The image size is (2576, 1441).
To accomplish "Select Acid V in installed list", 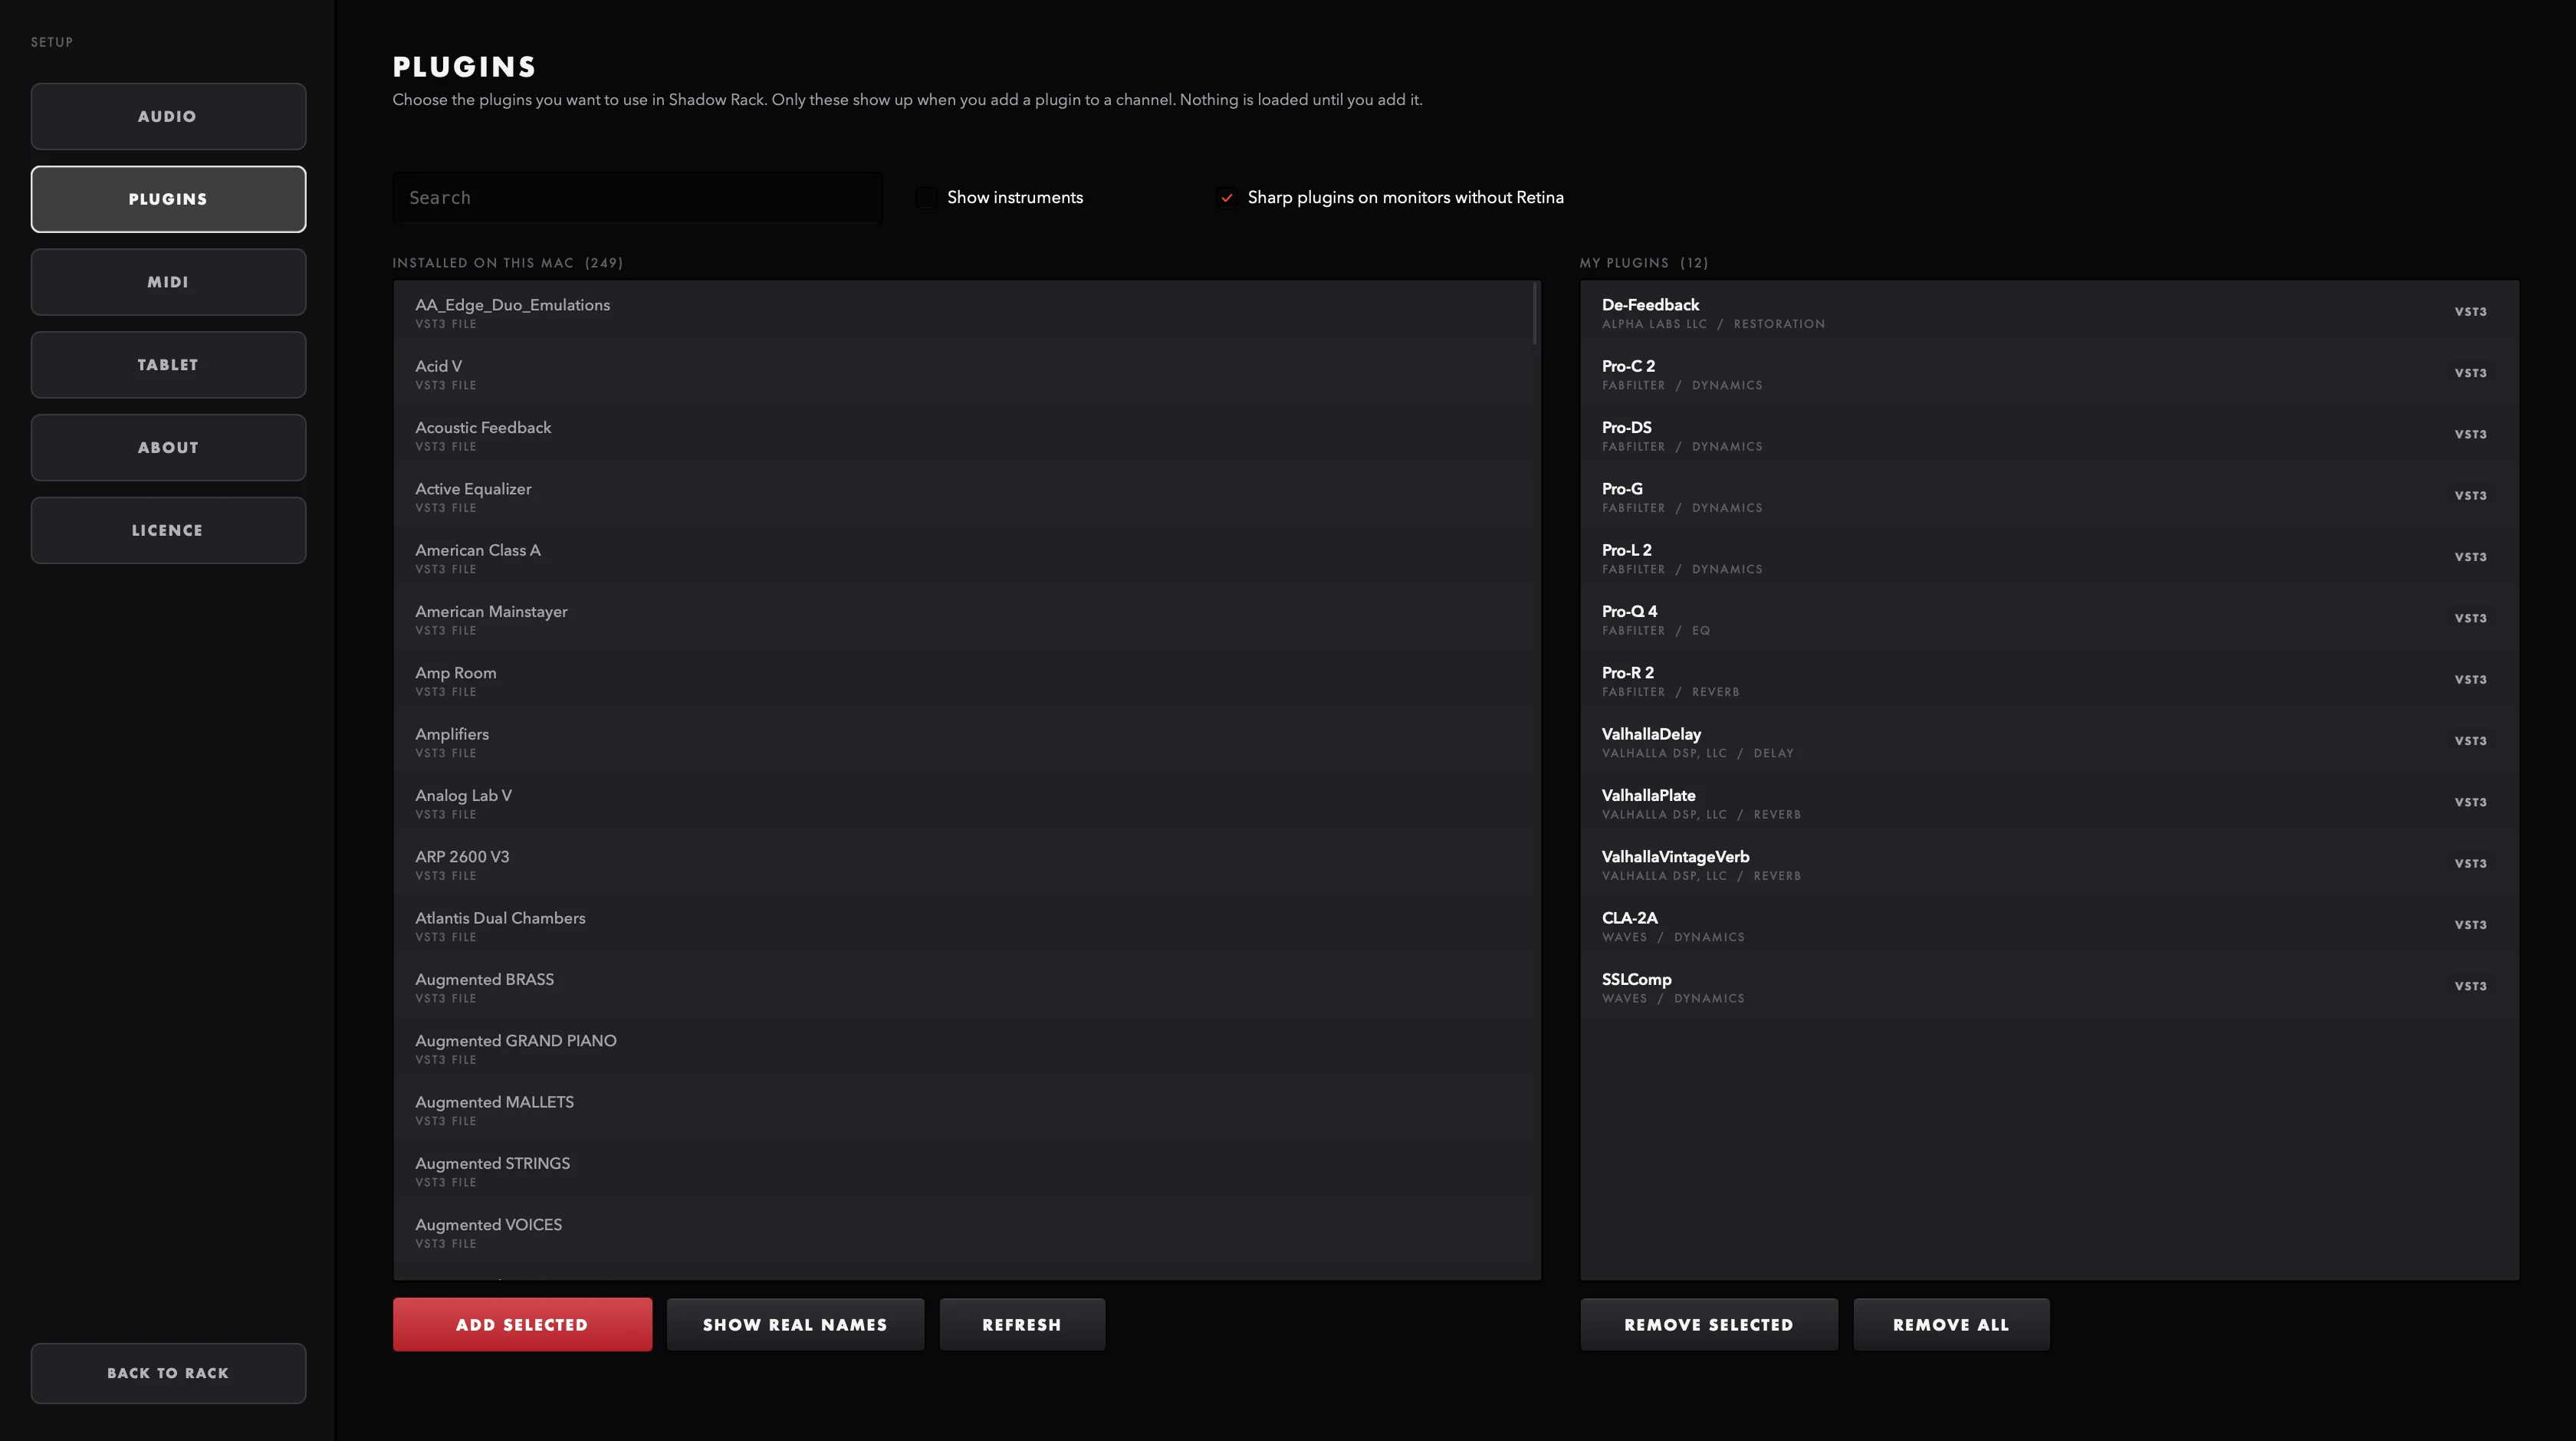I will point(962,374).
